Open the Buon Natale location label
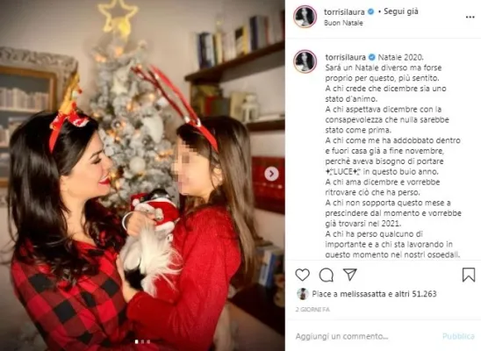 pos(343,23)
